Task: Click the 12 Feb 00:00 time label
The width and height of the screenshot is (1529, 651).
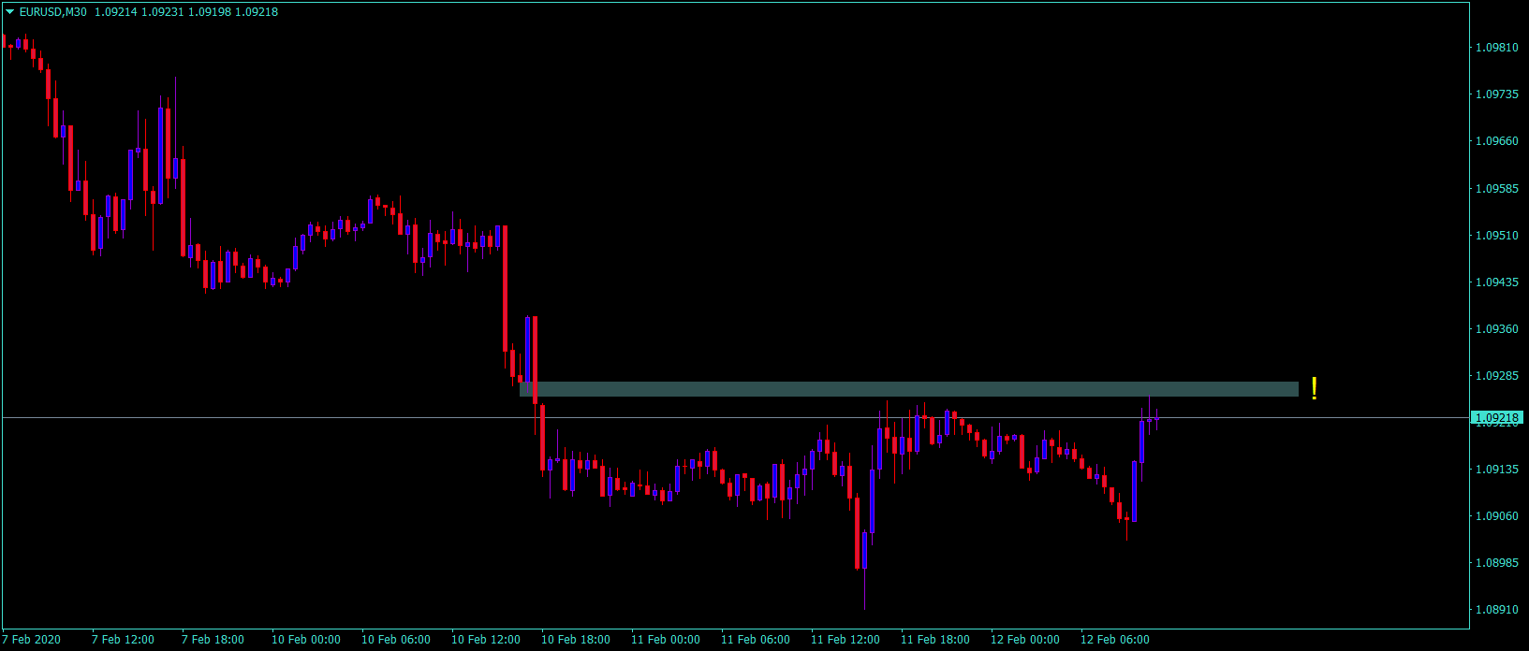Action: (1025, 640)
